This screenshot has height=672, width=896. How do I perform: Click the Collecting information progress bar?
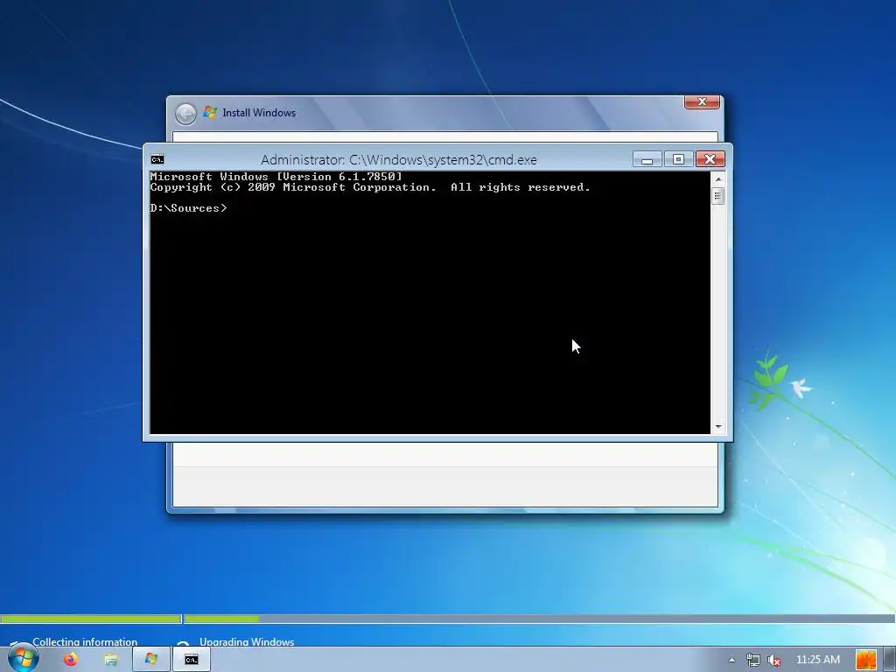91,619
